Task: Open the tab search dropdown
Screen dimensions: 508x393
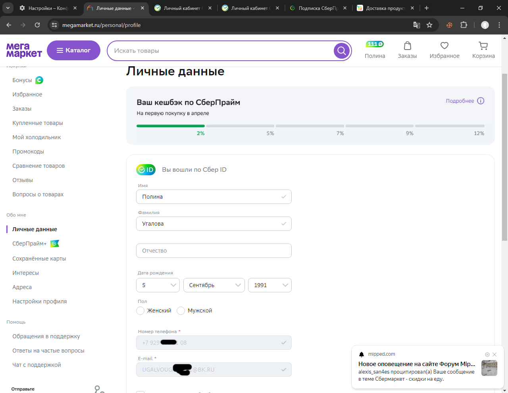Action: pos(8,8)
